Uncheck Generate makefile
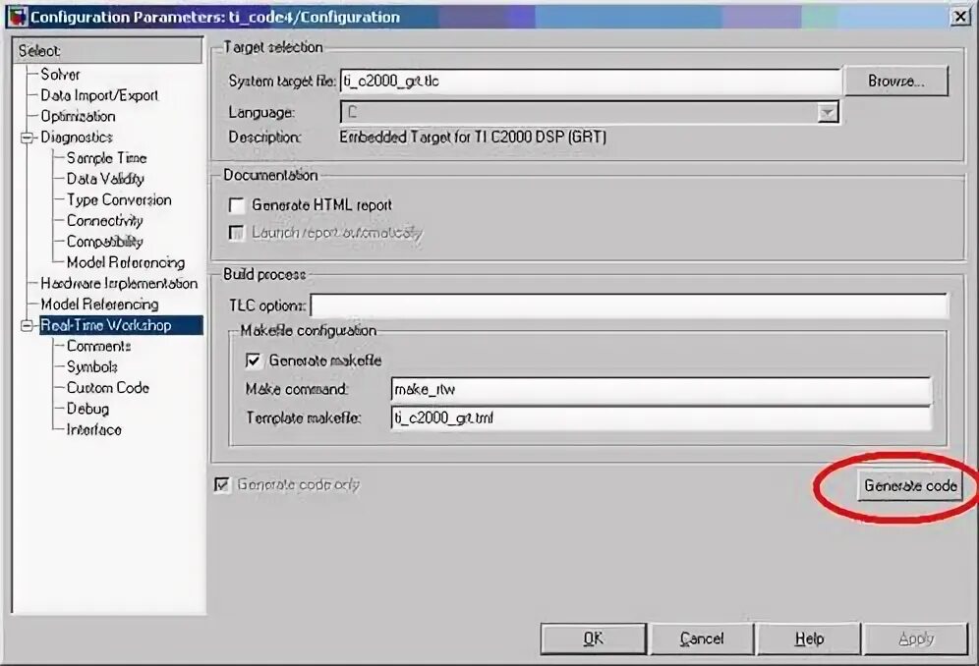The image size is (979, 666). coord(253,361)
